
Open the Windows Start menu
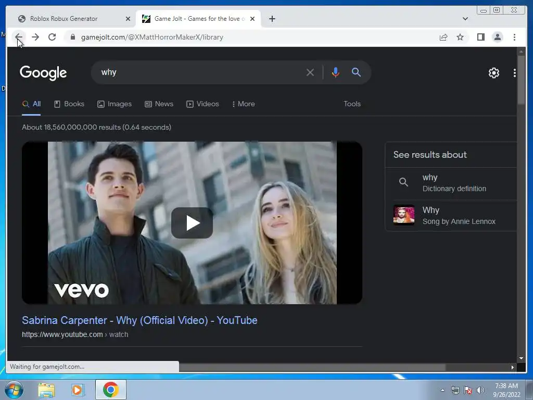(x=14, y=390)
